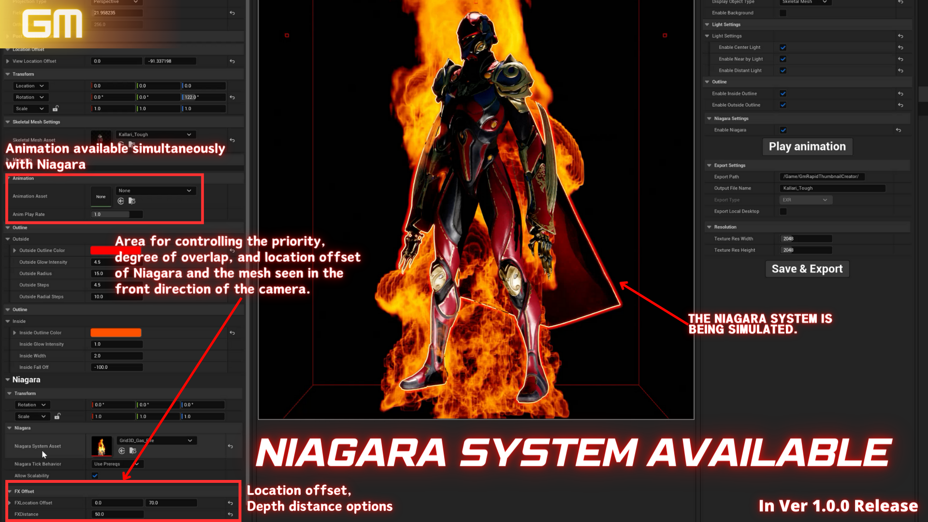Disable Enable Outside Outline checkbox

coord(783,105)
